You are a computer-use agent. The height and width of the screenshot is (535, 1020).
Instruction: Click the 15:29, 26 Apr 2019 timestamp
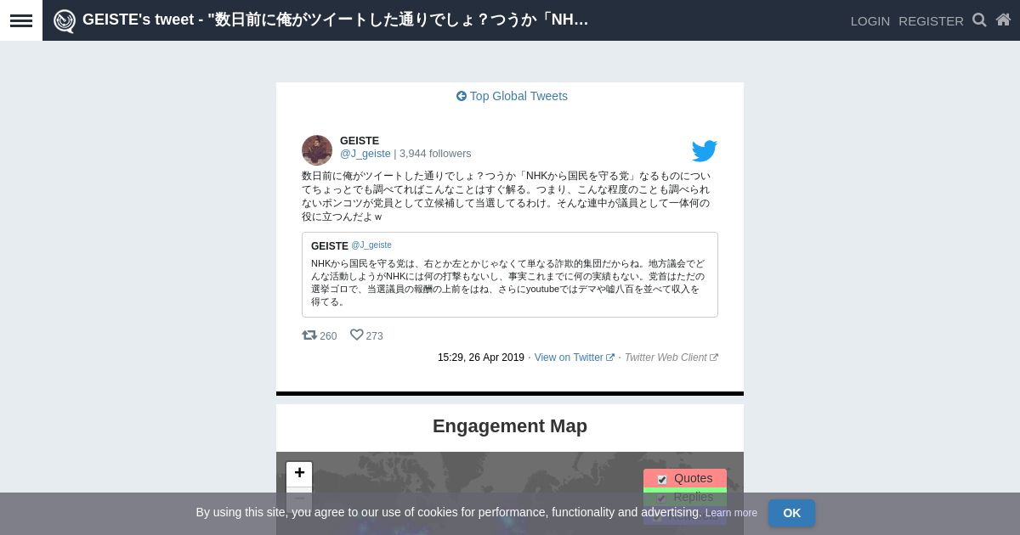[x=481, y=358]
